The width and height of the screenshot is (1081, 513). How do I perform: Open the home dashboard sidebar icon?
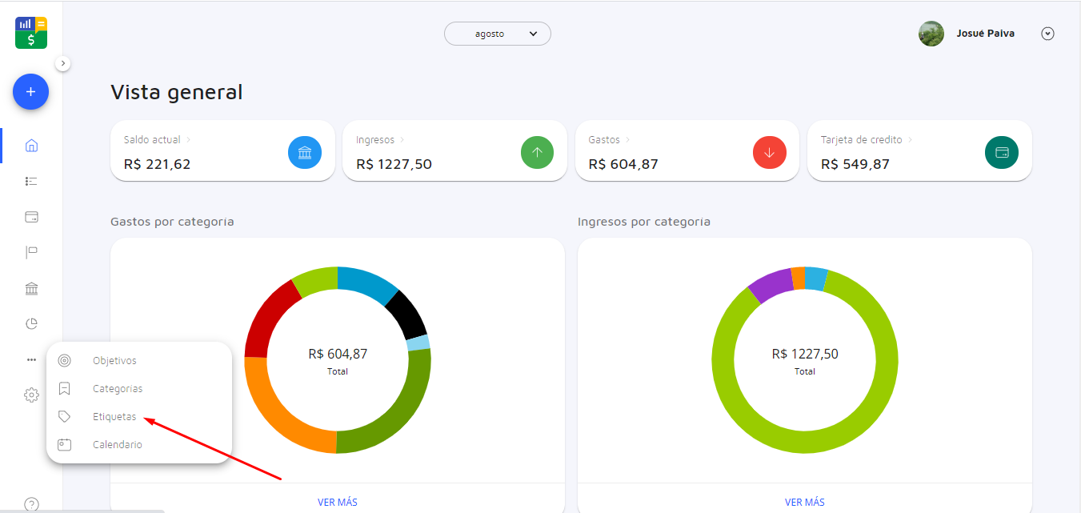pyautogui.click(x=31, y=146)
